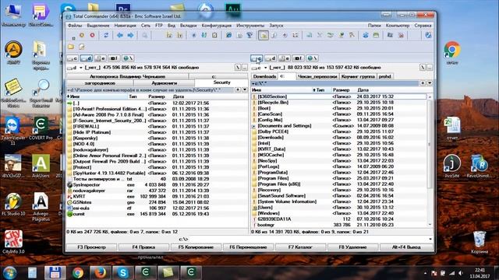Click F8 Удаление button
Viewport: 499px width, 280px height.
click(x=352, y=247)
